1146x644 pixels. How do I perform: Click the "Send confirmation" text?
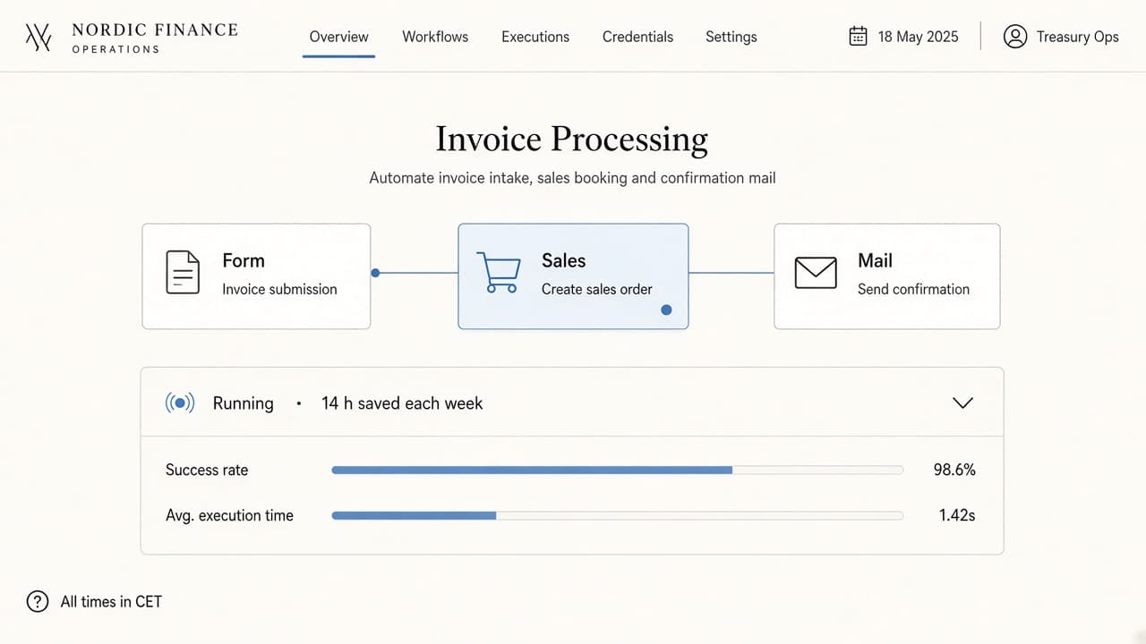coord(913,289)
